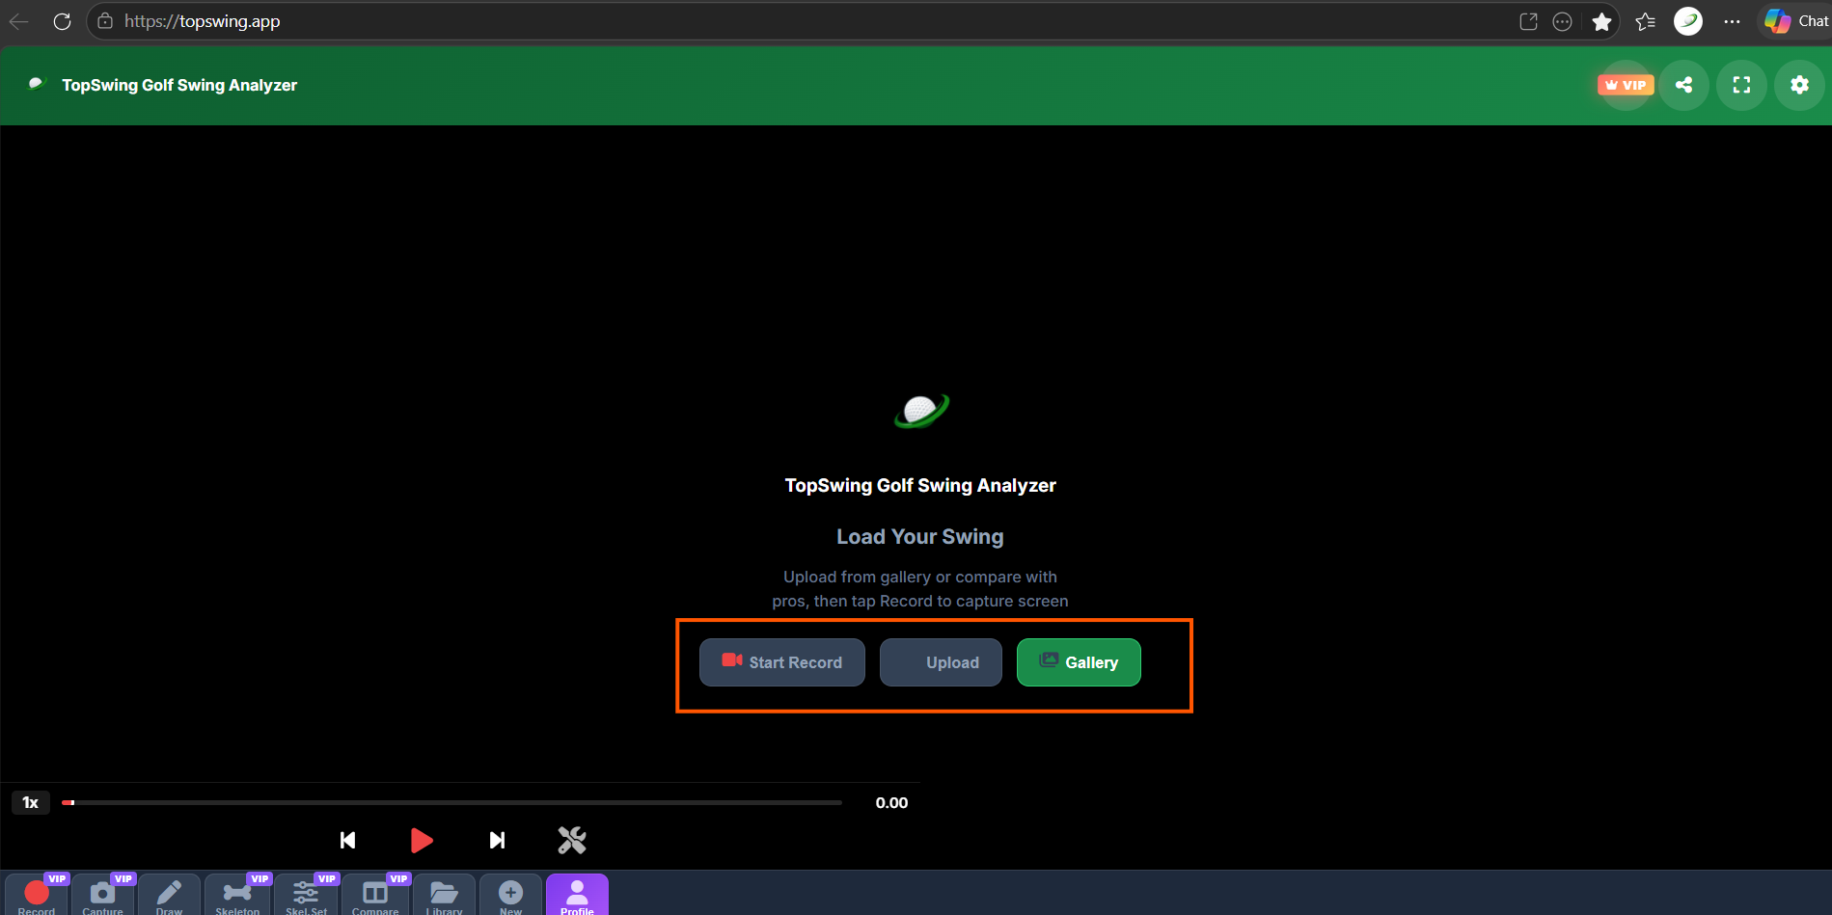Open browser more options menu
Image resolution: width=1832 pixels, height=915 pixels.
tap(1732, 21)
